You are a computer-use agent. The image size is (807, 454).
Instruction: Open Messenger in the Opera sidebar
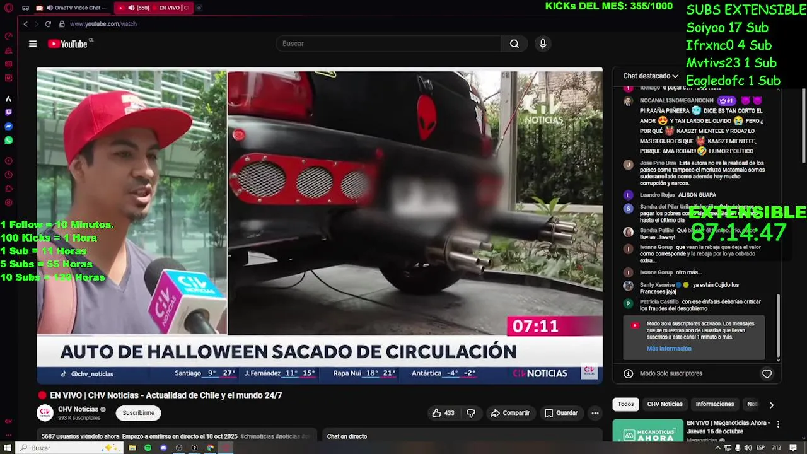click(x=9, y=127)
